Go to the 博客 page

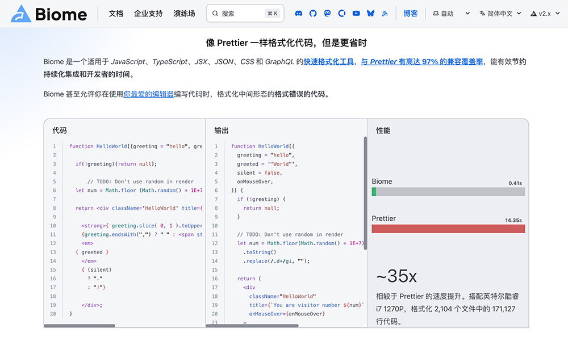(411, 14)
